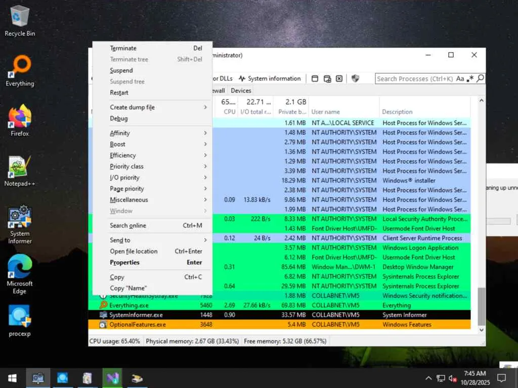Open the Notepad++ desktop shortcut
This screenshot has height=388, width=518.
[20, 171]
